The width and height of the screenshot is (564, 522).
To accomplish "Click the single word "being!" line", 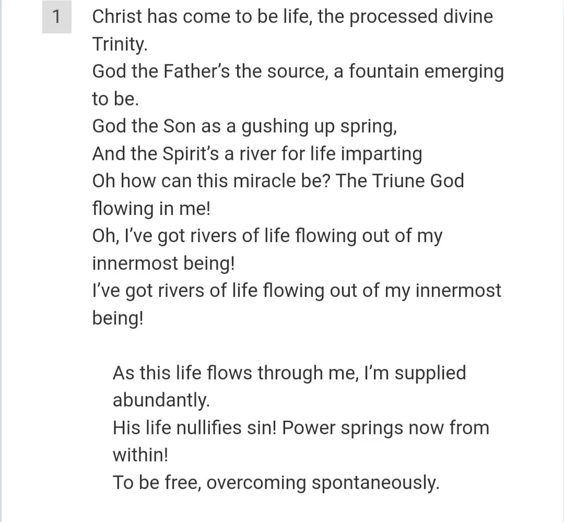I will (x=118, y=318).
